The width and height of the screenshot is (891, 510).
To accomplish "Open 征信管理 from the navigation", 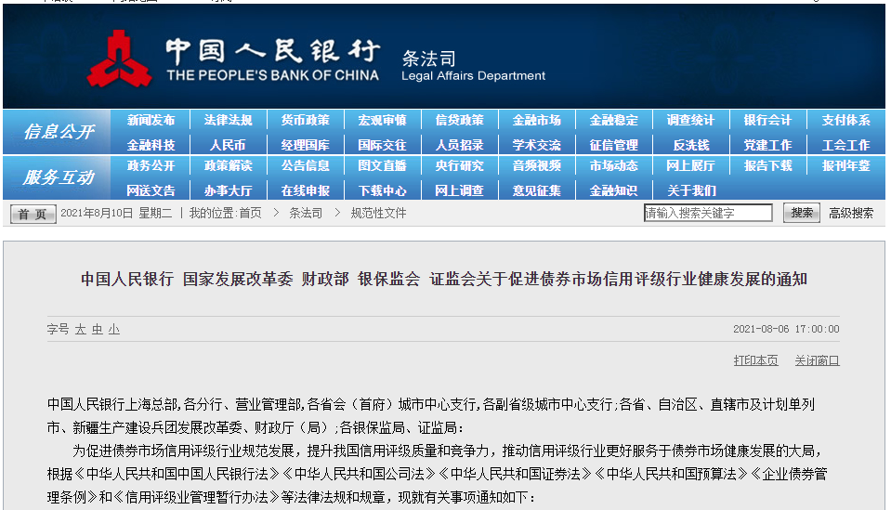I will [613, 145].
